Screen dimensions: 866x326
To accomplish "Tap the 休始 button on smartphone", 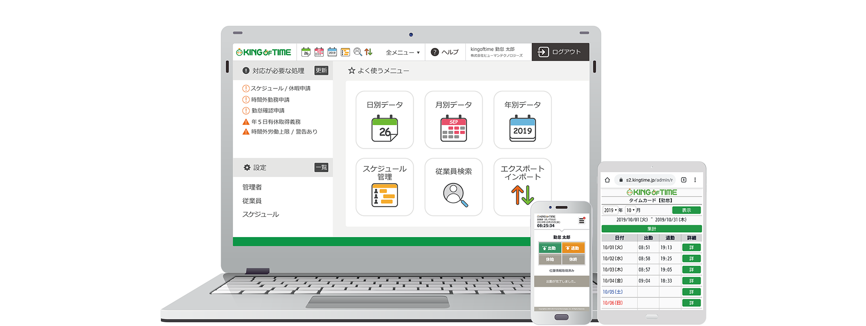I will click(x=550, y=259).
